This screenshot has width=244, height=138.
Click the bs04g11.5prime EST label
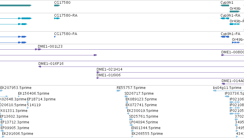point(227,88)
